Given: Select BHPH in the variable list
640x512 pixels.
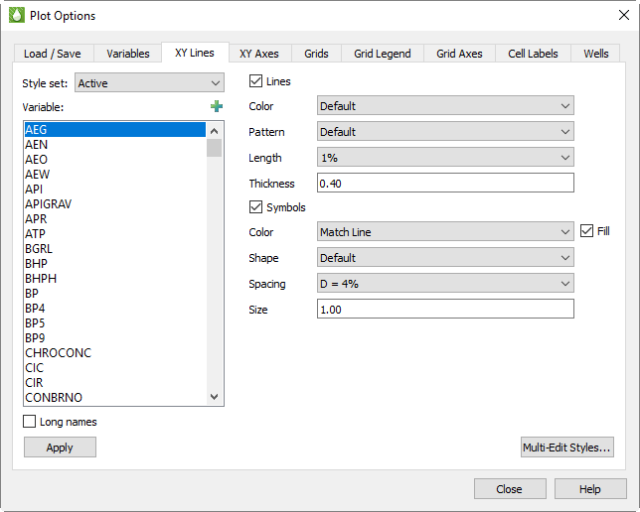Looking at the screenshot, I should (115, 279).
